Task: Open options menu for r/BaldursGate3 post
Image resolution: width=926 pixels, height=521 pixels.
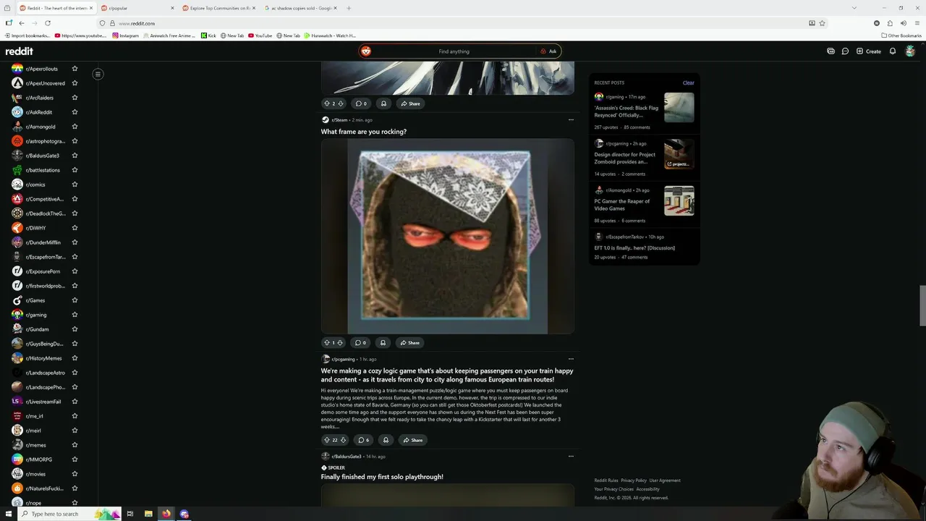Action: pos(571,457)
